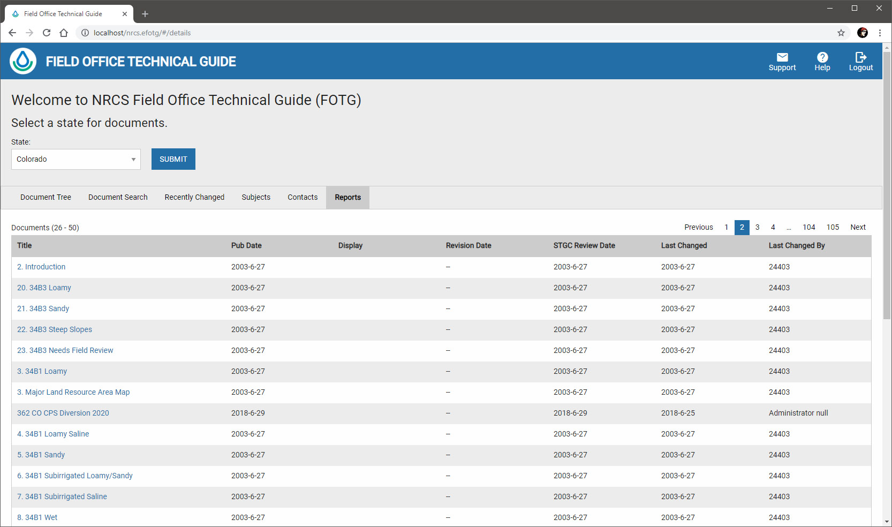Screen dimensions: 892x527
Task: Click the scrollbar down arrow
Action: 887,522
